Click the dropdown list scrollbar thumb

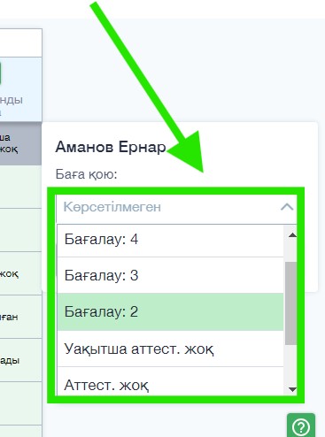click(x=290, y=303)
